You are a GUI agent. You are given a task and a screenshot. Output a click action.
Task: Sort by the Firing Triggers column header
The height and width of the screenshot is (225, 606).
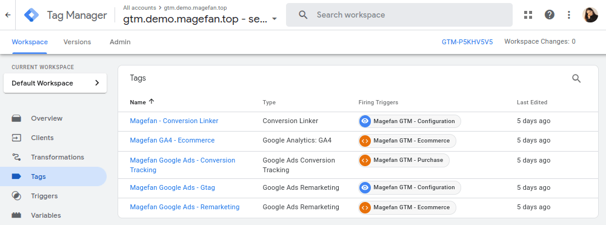point(378,102)
